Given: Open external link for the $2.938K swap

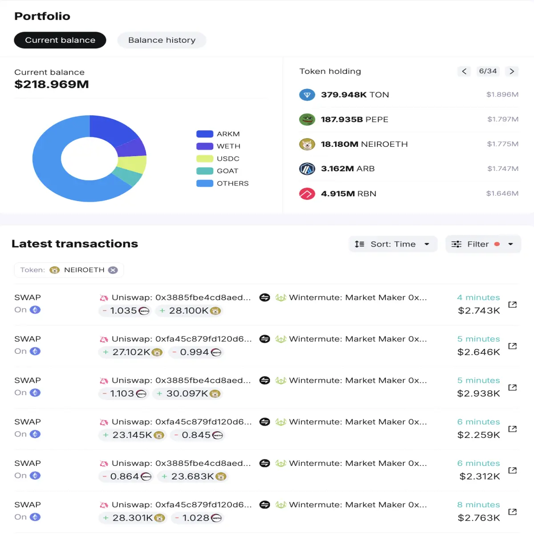Looking at the screenshot, I should click(513, 387).
